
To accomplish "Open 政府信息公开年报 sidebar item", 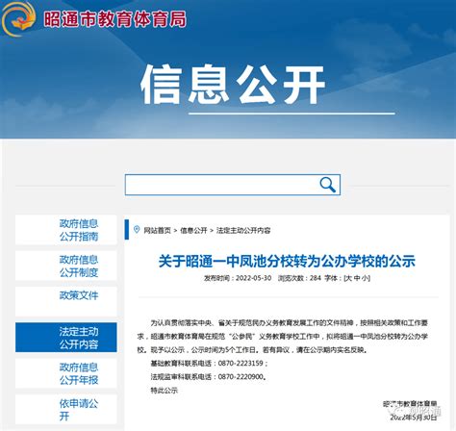I will (x=66, y=373).
